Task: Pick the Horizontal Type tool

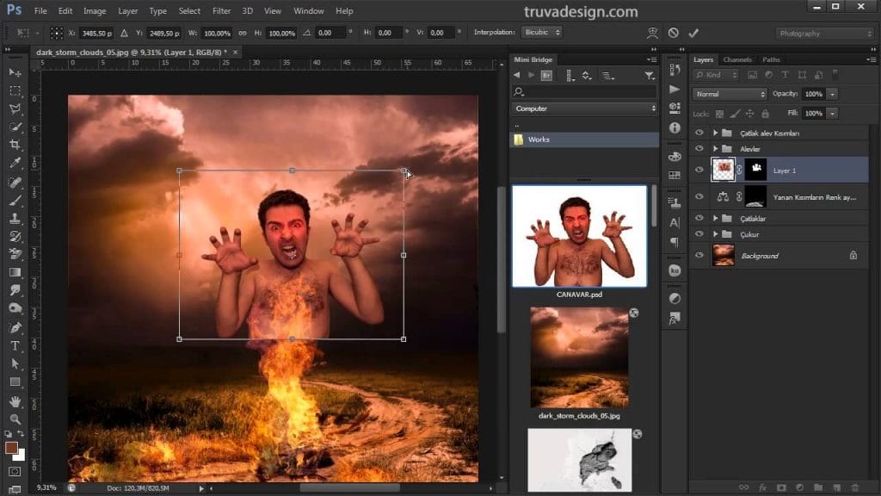Action: (15, 345)
